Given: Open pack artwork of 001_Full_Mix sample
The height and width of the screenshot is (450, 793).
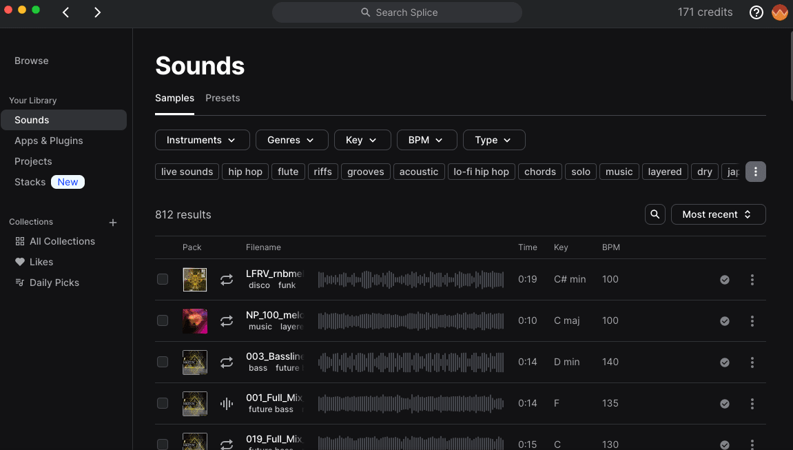Looking at the screenshot, I should tap(195, 403).
